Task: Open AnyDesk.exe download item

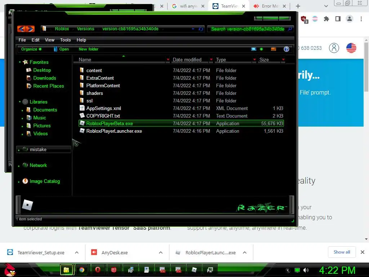Action: click(x=115, y=252)
